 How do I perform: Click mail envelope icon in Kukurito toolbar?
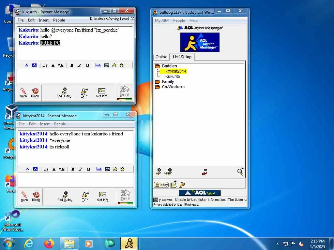click(x=114, y=65)
